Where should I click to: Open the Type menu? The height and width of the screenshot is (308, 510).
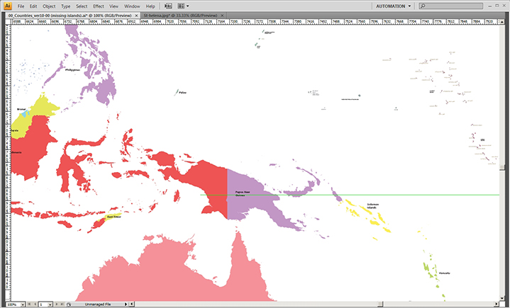[65, 6]
